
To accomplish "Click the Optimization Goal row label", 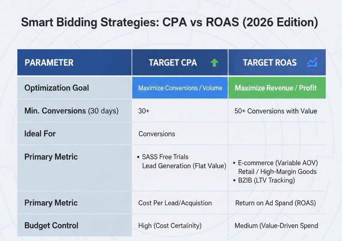I will (56, 88).
